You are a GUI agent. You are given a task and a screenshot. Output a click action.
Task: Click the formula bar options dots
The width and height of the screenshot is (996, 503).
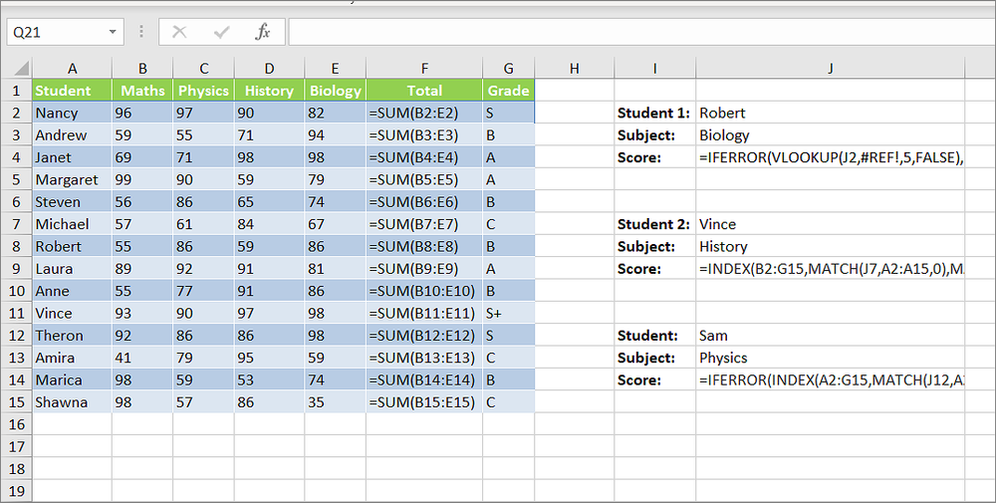pyautogui.click(x=141, y=32)
